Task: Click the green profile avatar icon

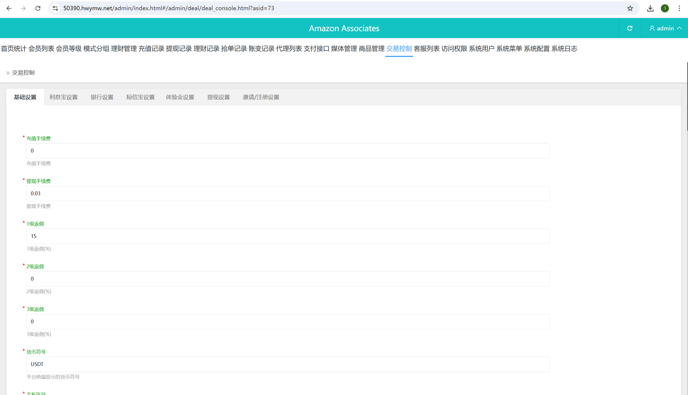Action: [x=665, y=8]
